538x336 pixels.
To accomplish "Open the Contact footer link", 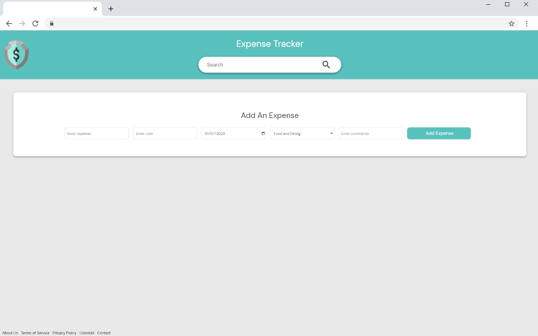I will coord(104,333).
